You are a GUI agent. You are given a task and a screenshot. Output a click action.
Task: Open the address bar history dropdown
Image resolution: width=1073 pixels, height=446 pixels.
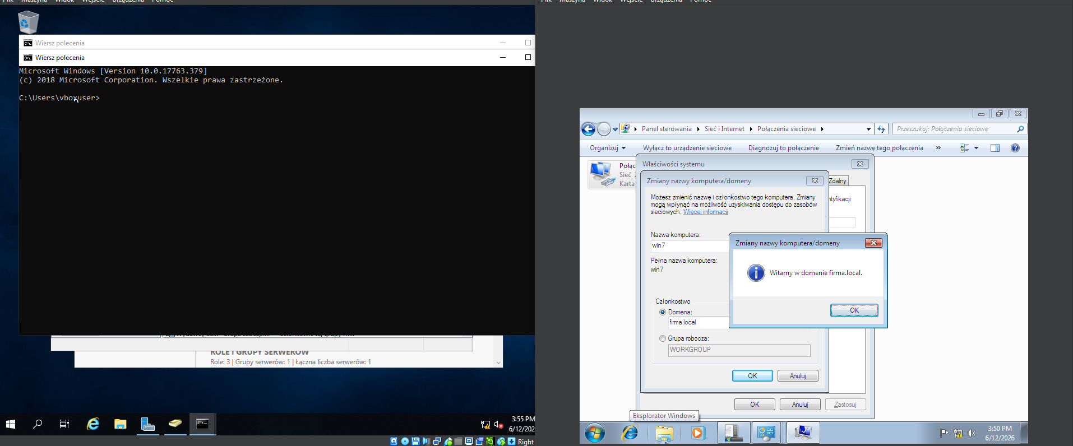click(868, 129)
